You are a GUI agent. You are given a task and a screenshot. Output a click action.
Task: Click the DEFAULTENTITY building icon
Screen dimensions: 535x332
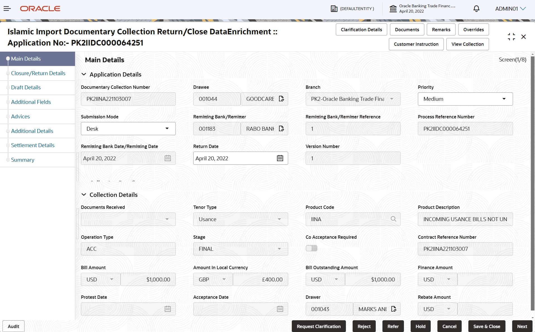[x=334, y=9]
